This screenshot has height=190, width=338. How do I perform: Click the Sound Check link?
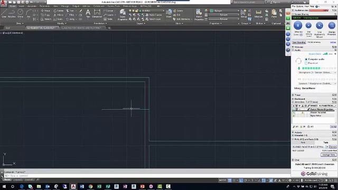315,54
